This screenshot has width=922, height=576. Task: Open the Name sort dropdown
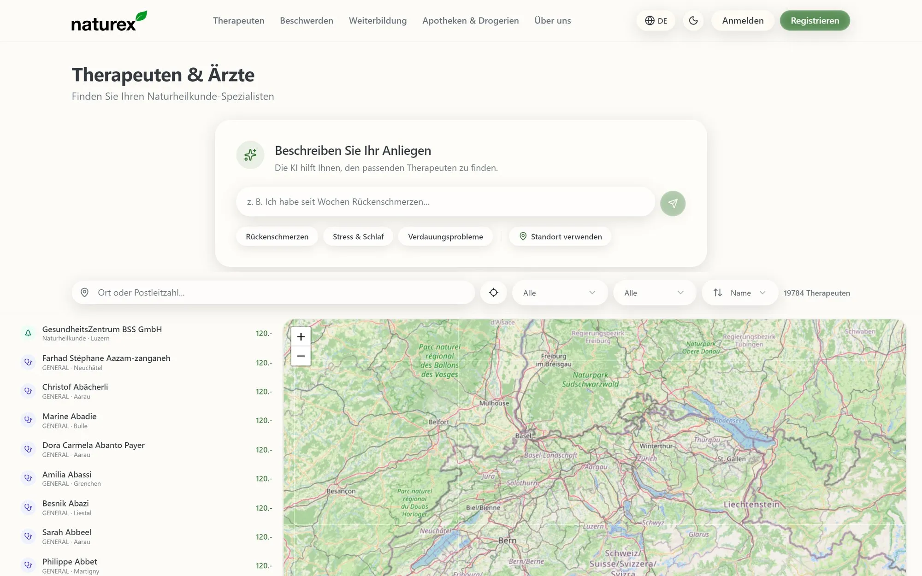tap(739, 293)
